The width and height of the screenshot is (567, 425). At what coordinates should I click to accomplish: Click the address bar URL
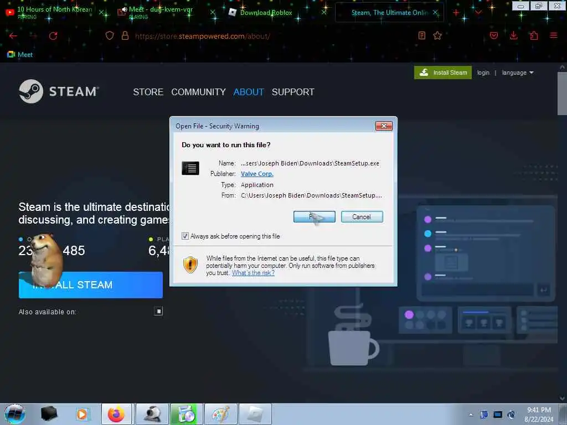pos(203,36)
